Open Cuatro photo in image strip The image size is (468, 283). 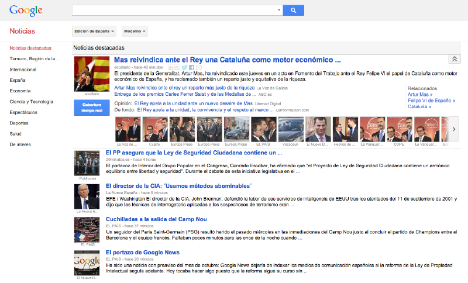coord(155,129)
